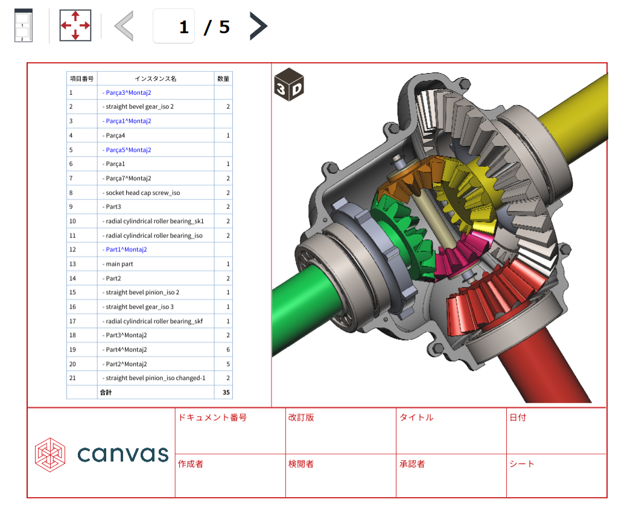Click the 数量 column header
Image resolution: width=636 pixels, height=508 pixels.
click(x=223, y=79)
